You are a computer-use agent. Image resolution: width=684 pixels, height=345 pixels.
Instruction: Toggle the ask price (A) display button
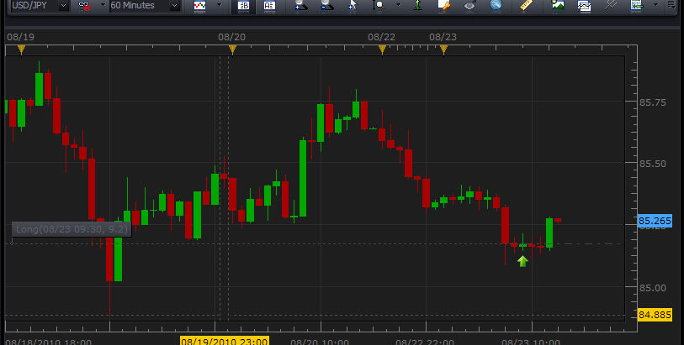click(269, 6)
